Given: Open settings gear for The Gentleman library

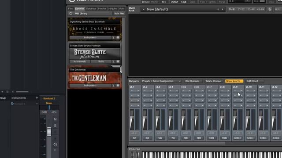Looking at the screenshot, I should point(118,86).
